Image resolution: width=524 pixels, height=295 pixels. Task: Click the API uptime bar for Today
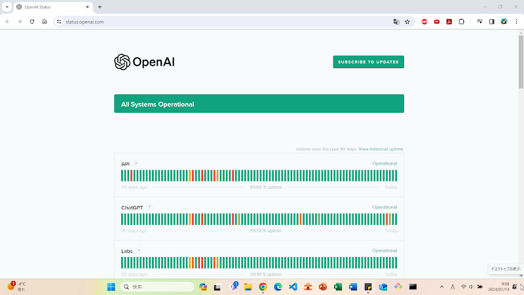pos(396,176)
